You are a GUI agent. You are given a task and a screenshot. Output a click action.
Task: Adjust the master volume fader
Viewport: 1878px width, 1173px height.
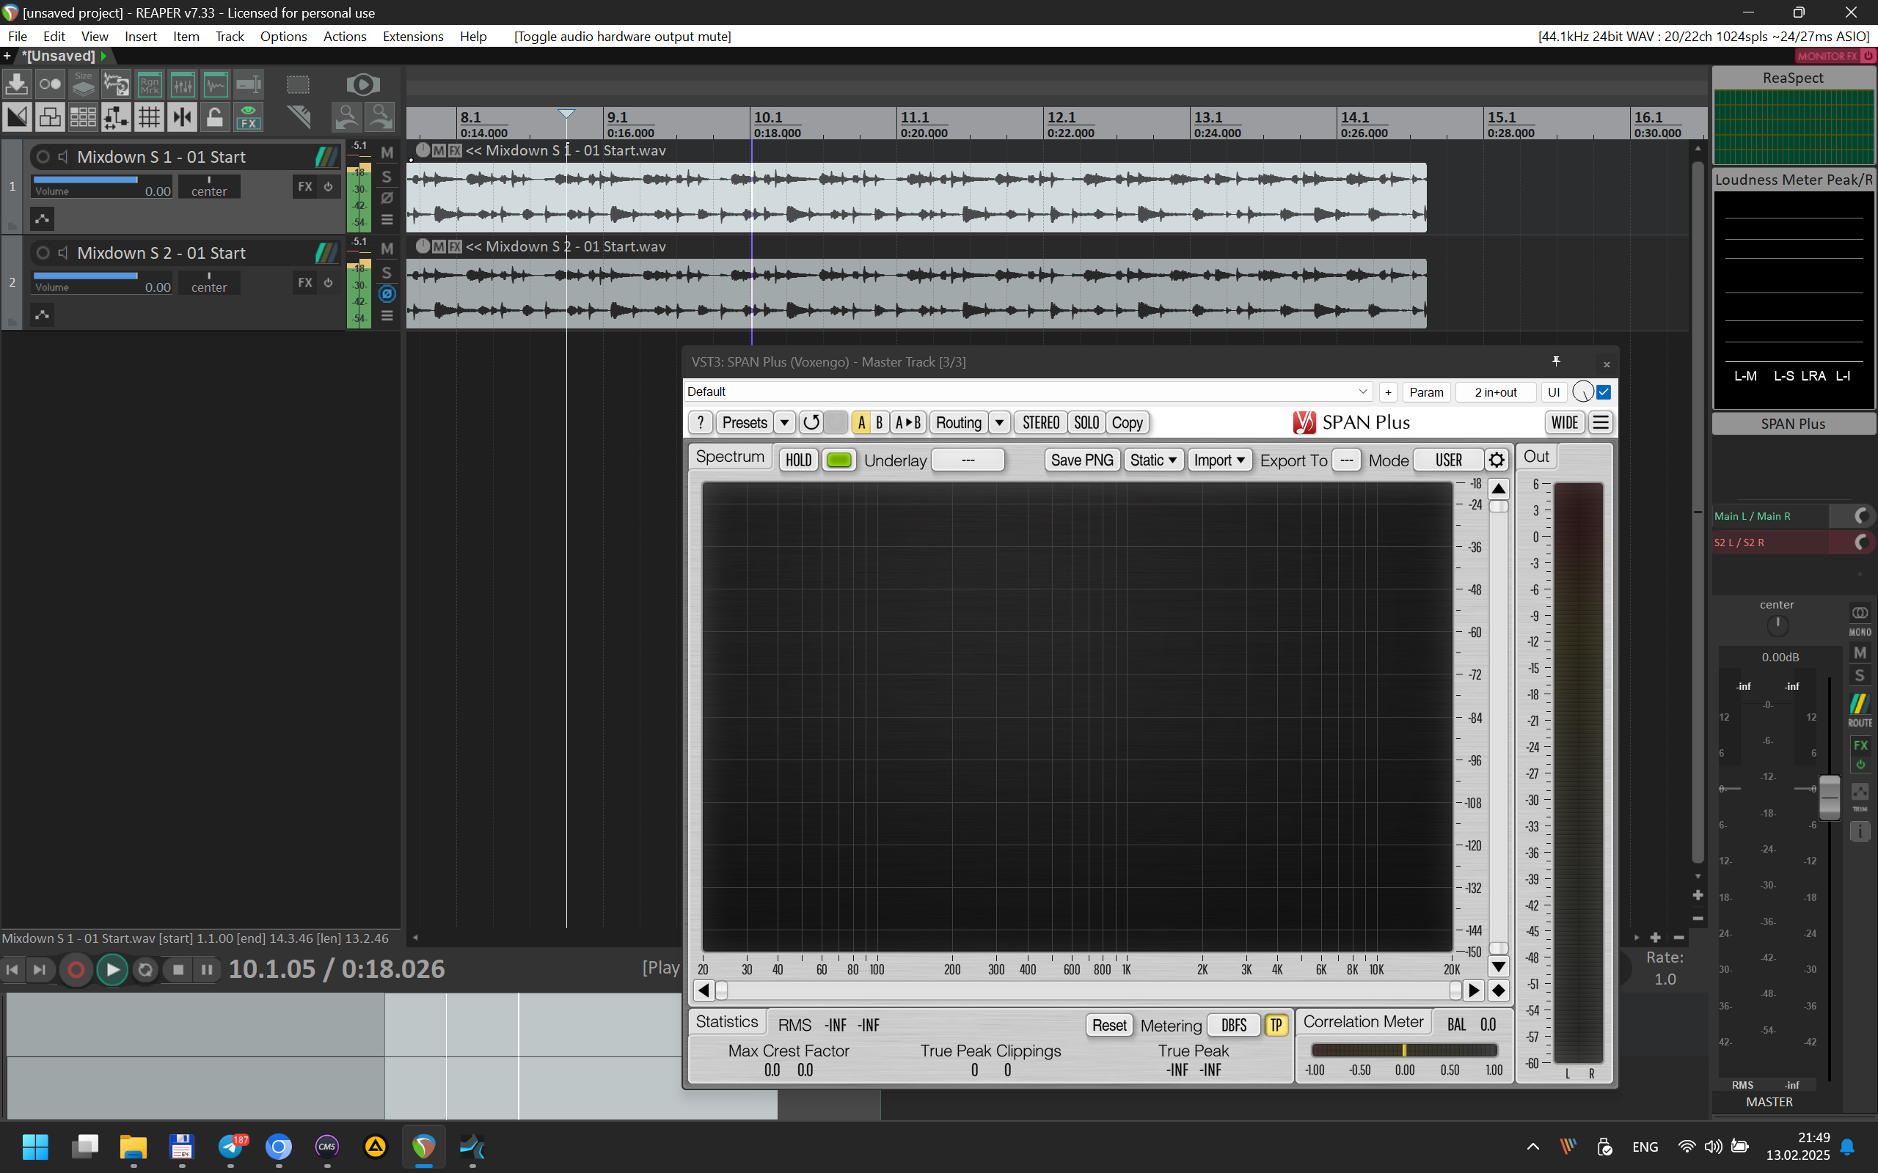[1829, 797]
